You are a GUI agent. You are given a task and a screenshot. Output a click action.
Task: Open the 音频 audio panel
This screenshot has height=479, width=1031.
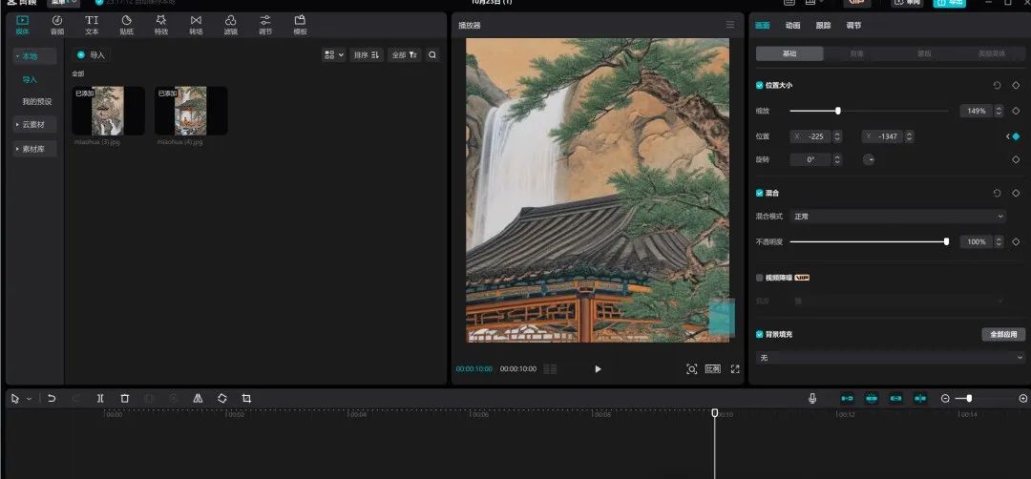[x=57, y=25]
